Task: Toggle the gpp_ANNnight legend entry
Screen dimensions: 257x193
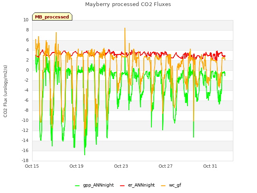Action: [94, 185]
